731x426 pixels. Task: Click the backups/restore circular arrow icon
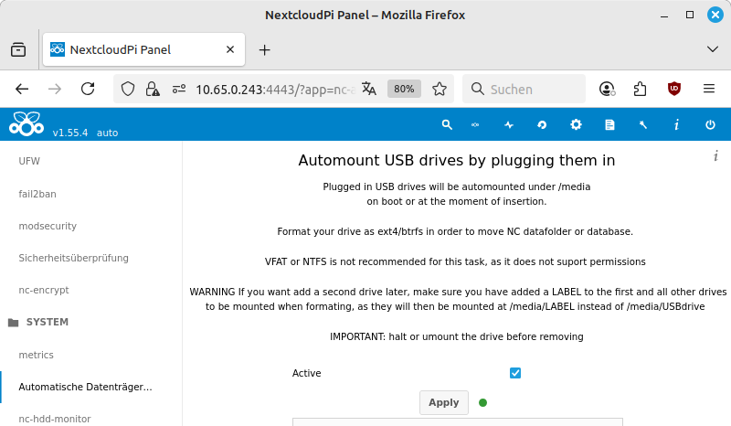(x=542, y=124)
